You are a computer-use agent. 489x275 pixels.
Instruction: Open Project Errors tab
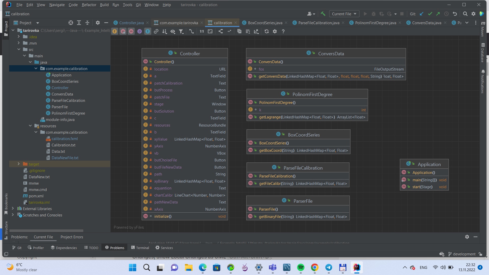[72, 237]
